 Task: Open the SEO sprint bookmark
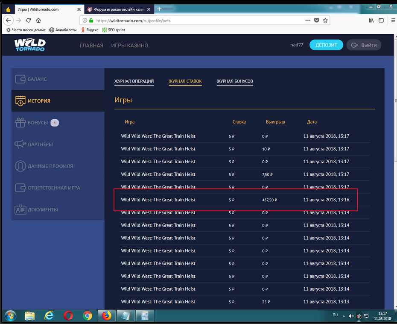[x=114, y=30]
